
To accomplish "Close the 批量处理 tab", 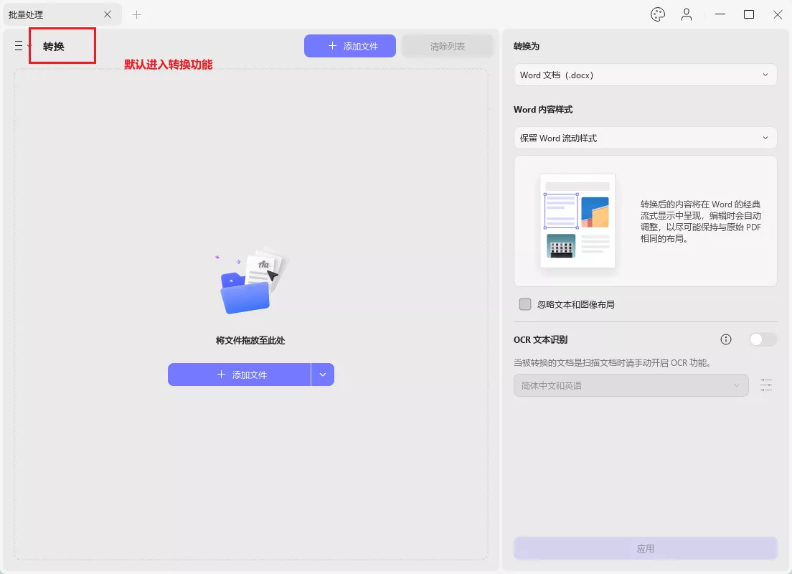I will pyautogui.click(x=108, y=14).
